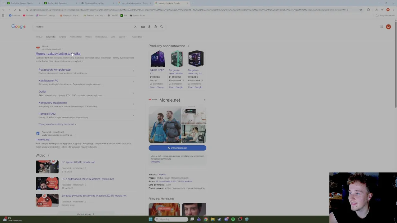Open the browser home page icon
The width and height of the screenshot is (397, 223).
pyautogui.click(x=20, y=10)
